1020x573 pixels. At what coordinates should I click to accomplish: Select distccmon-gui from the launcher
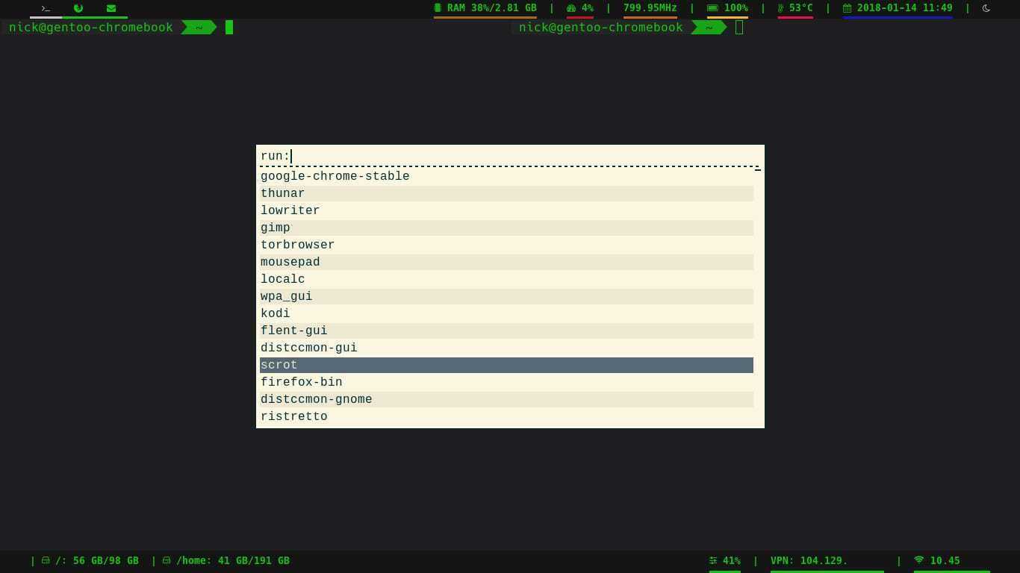[x=506, y=348]
